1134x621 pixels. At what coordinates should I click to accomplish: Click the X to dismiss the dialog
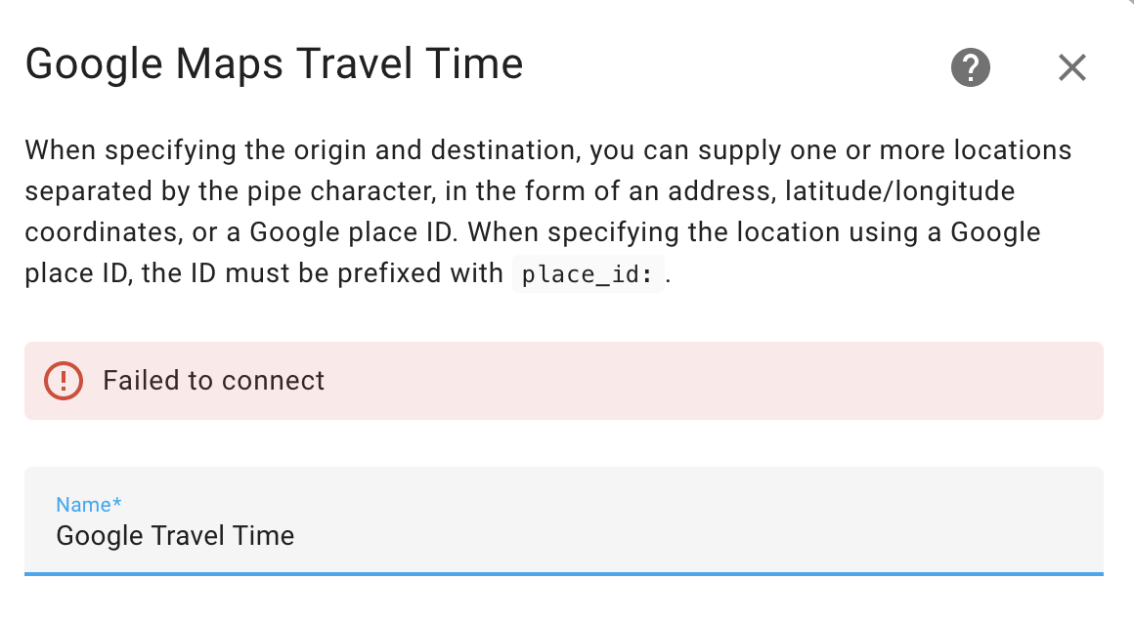tap(1072, 67)
